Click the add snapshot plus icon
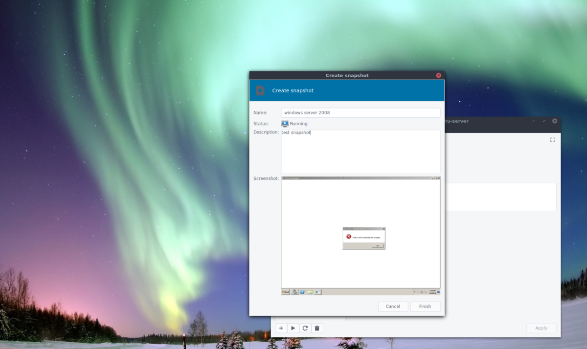The height and width of the screenshot is (349, 587). 281,328
